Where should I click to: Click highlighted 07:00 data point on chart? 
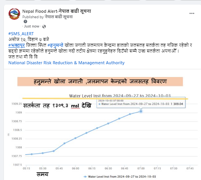[141, 111]
